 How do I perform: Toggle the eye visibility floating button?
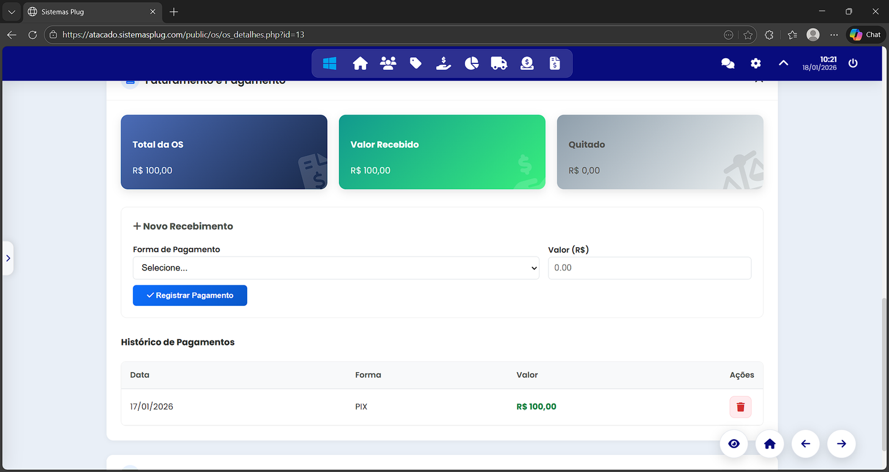pyautogui.click(x=734, y=444)
